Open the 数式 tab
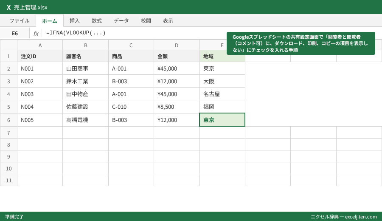This screenshot has height=221, width=382. tap(97, 21)
